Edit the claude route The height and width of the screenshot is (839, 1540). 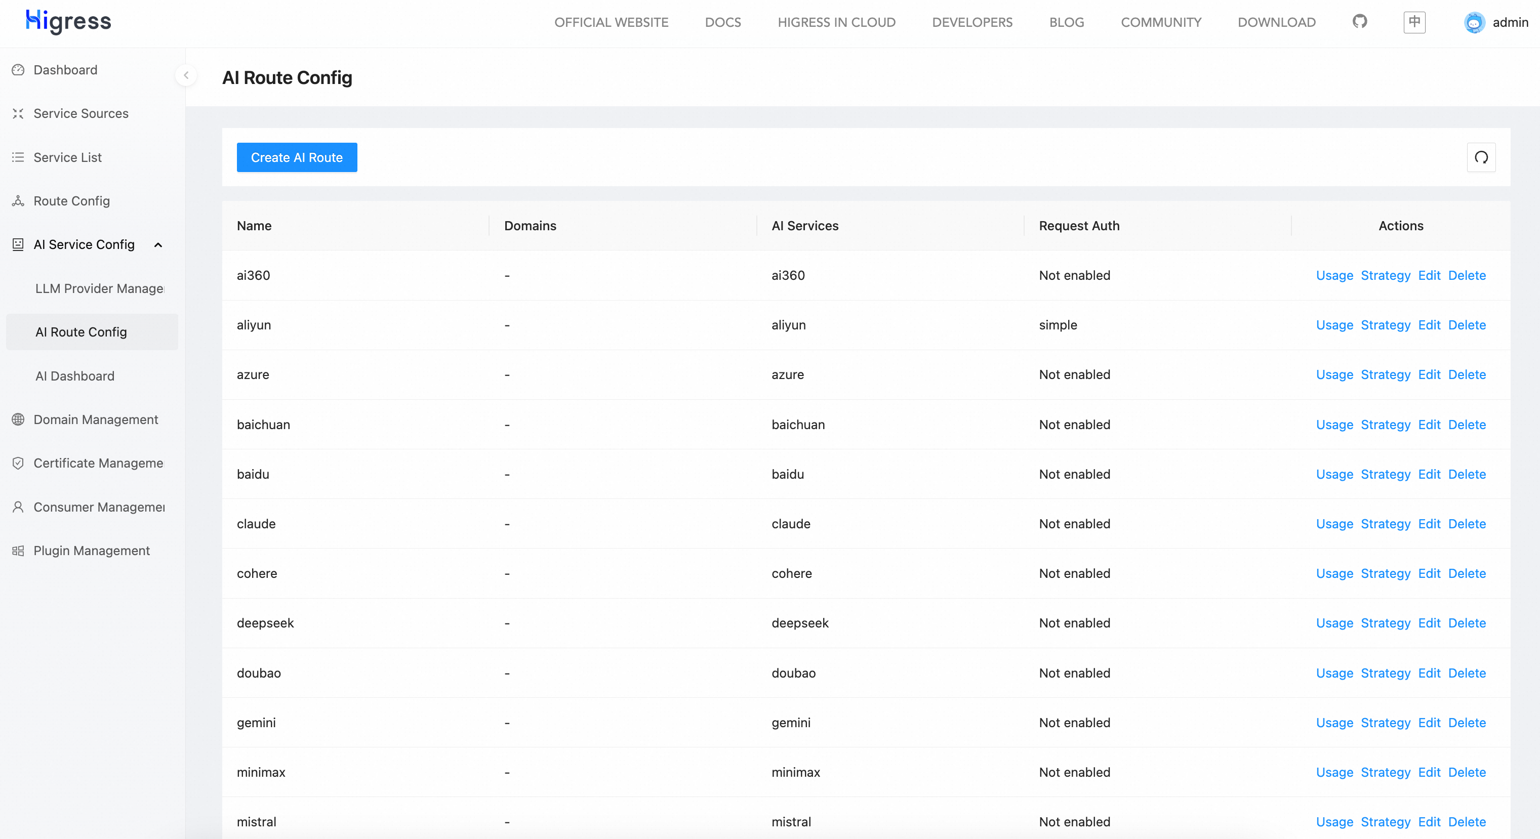coord(1429,523)
